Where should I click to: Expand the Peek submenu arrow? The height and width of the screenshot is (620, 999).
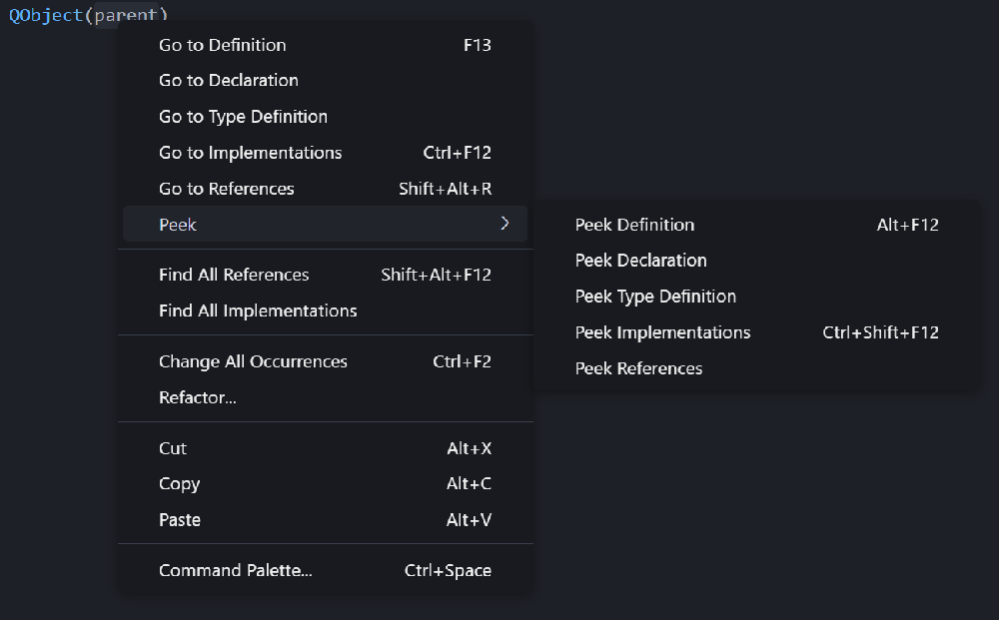[504, 224]
